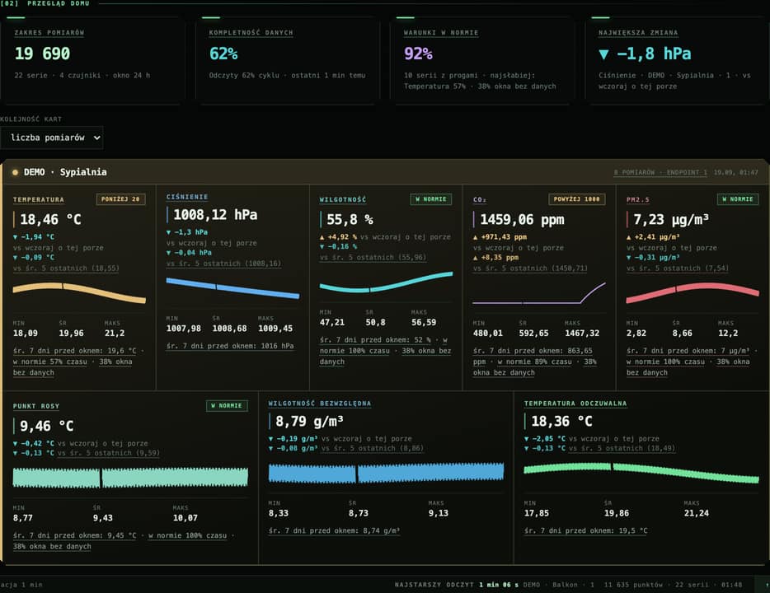Click the '7,23 µg/m³' PM2.5 reading
Viewport: 770px width, 593px height.
671,219
